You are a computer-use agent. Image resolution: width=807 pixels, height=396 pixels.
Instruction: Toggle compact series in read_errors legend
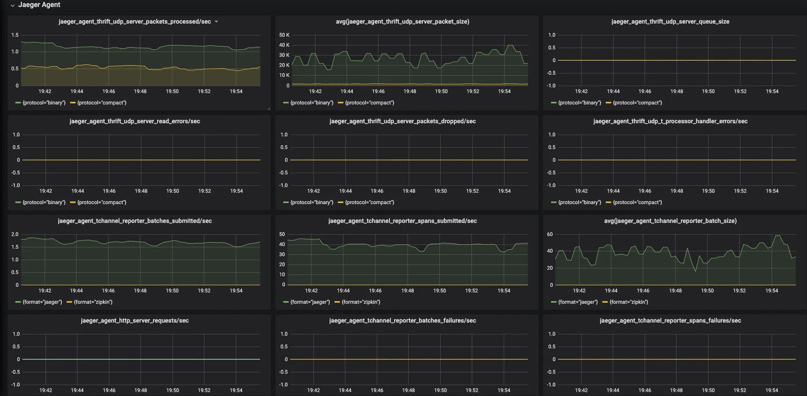(x=102, y=202)
